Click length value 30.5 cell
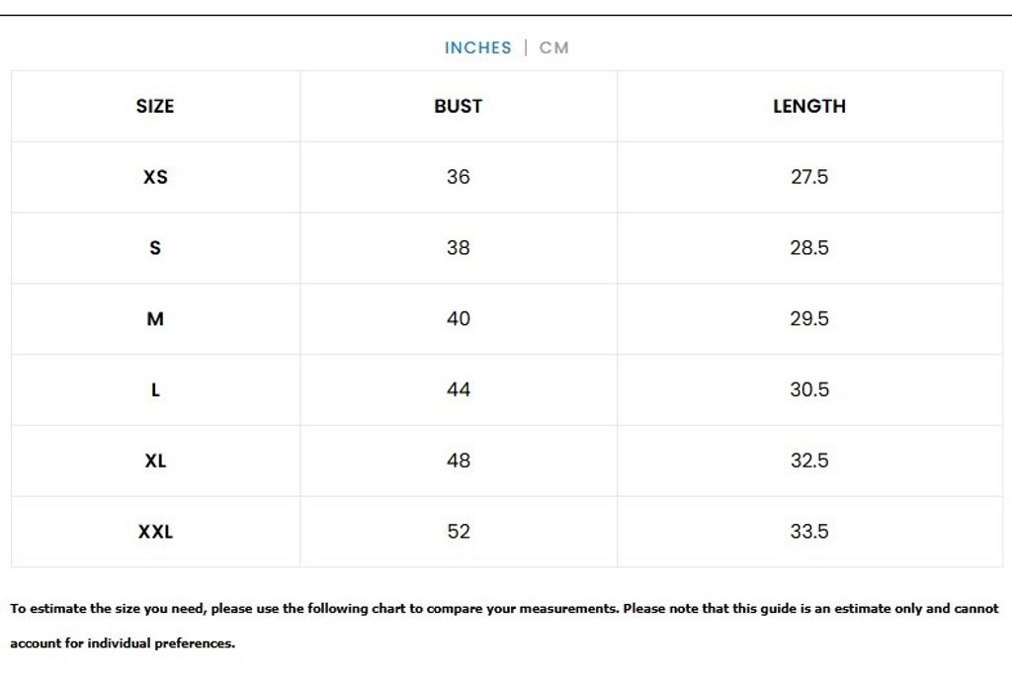1012x682 pixels. coord(809,390)
